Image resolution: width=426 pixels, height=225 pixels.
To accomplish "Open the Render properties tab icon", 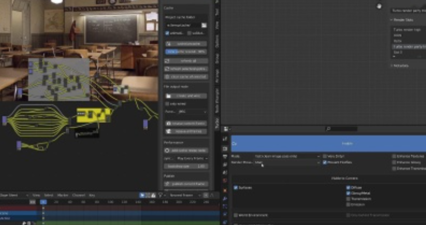I will pos(225,149).
